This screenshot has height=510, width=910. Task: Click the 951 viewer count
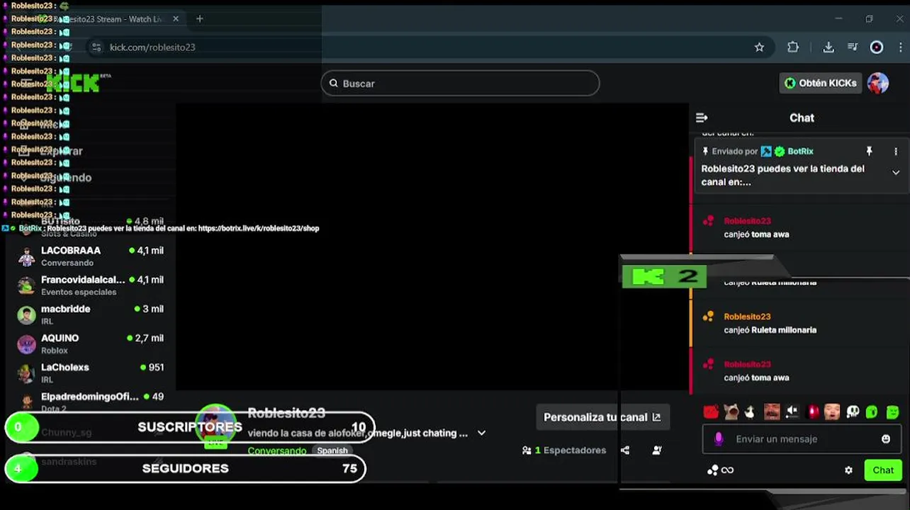point(152,367)
